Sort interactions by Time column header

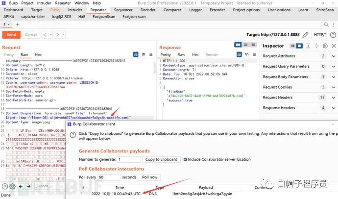(x=120, y=188)
